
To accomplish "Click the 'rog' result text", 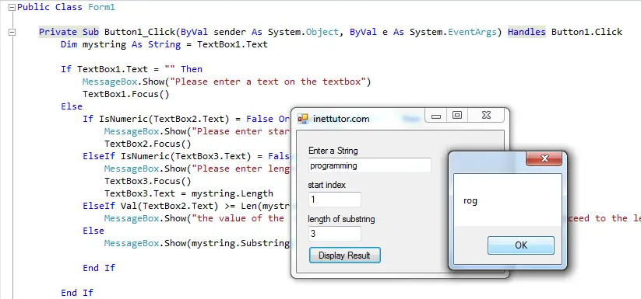I will (470, 201).
